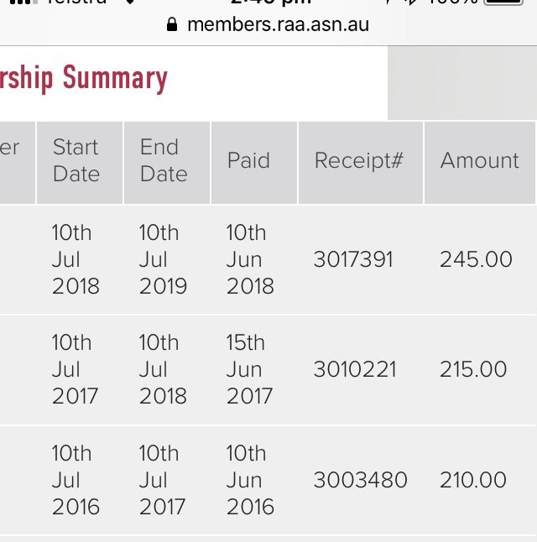Image resolution: width=537 pixels, height=542 pixels.
Task: Click the Amount column header
Action: click(x=480, y=163)
